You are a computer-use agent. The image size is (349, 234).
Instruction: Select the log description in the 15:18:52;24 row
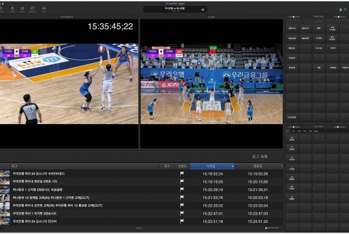39,174
